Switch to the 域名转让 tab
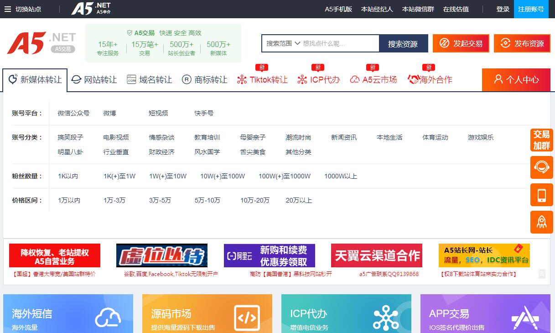555x333 pixels. [x=150, y=80]
